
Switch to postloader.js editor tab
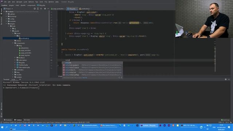point(84,9)
